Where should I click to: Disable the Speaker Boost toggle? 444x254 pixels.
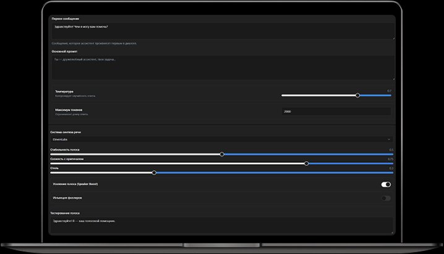click(x=386, y=184)
